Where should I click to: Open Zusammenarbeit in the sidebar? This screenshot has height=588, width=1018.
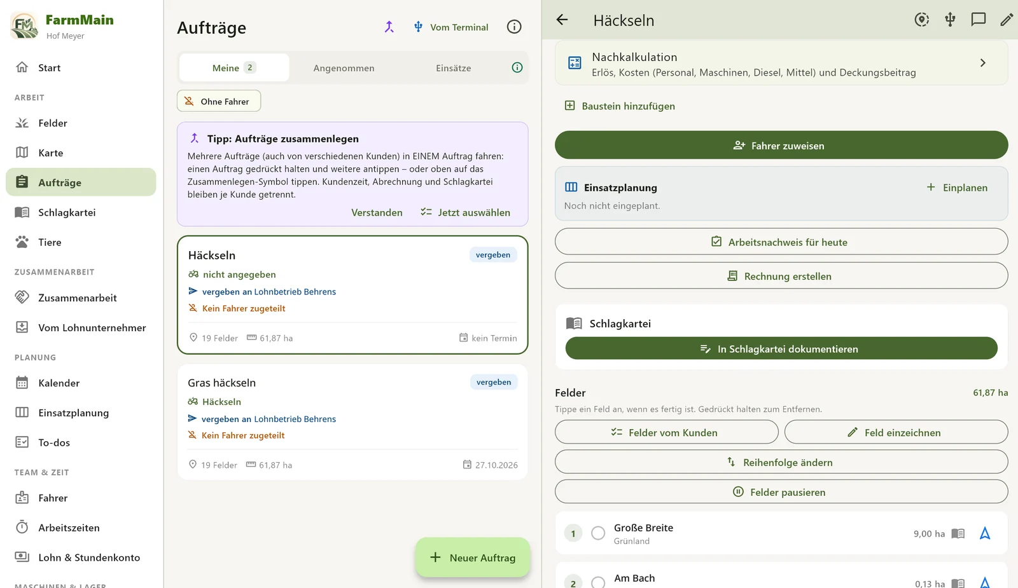[x=81, y=297]
